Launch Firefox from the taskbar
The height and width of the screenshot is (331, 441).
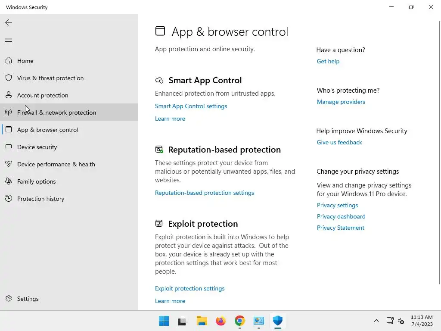coord(221,321)
